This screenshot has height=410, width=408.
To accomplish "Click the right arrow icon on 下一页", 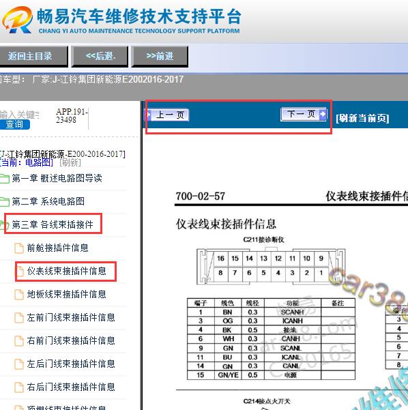I will pyautogui.click(x=323, y=114).
